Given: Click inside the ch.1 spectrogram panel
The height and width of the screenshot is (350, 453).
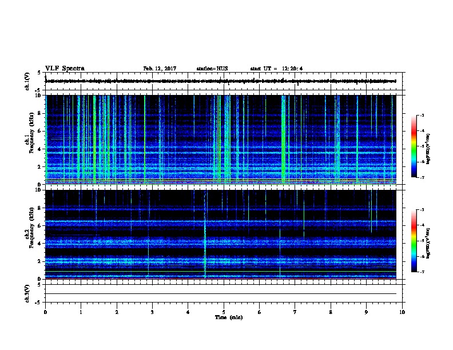Looking at the screenshot, I should tap(221, 140).
